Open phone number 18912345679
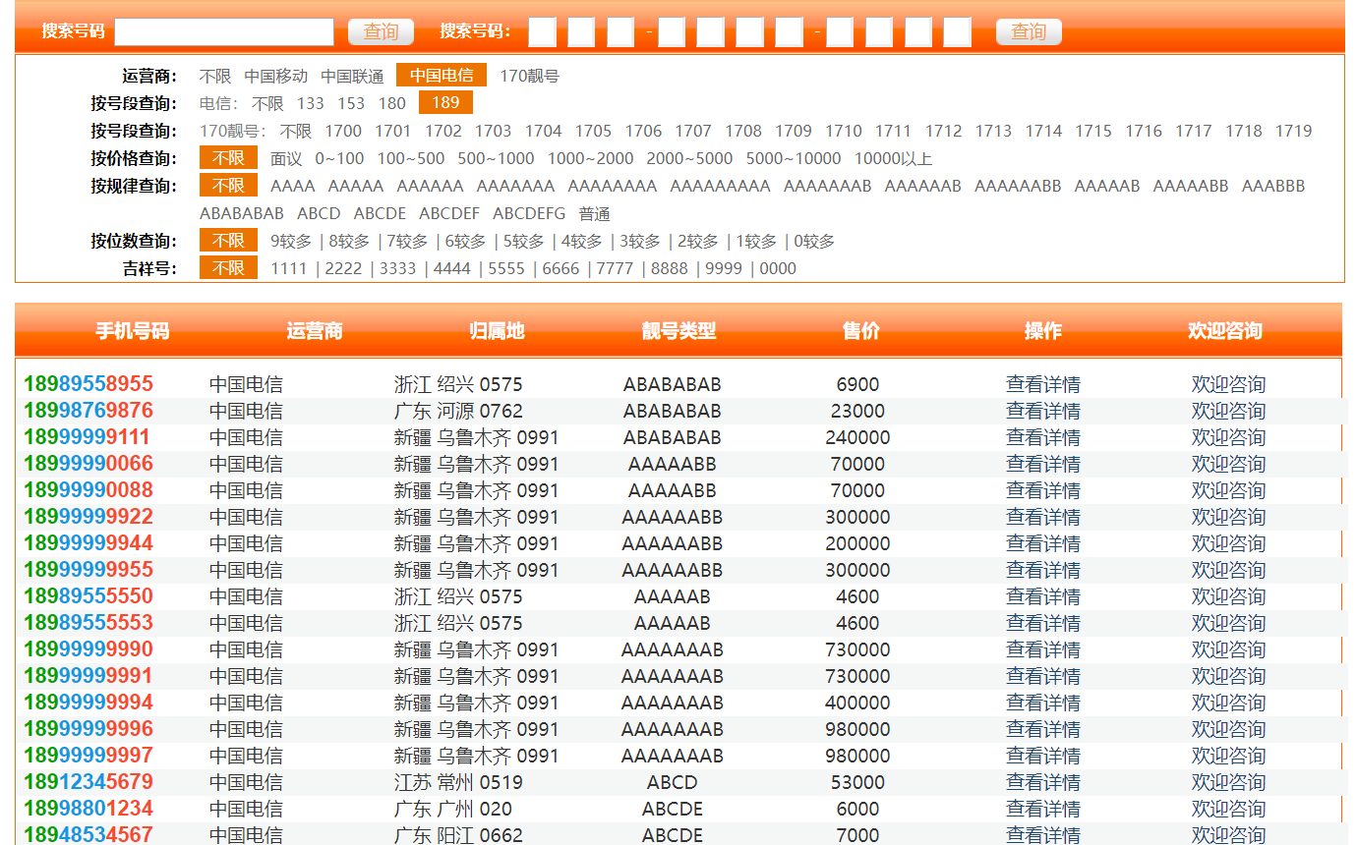 (x=88, y=782)
